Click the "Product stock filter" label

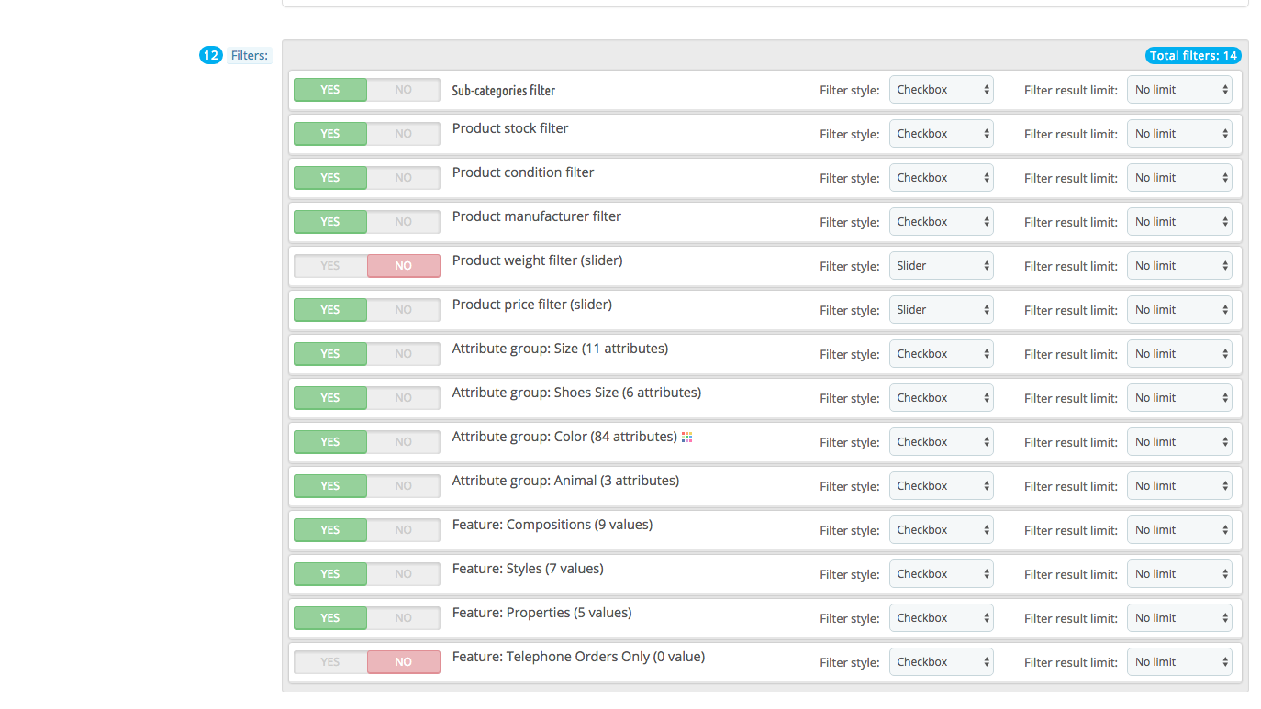(510, 128)
